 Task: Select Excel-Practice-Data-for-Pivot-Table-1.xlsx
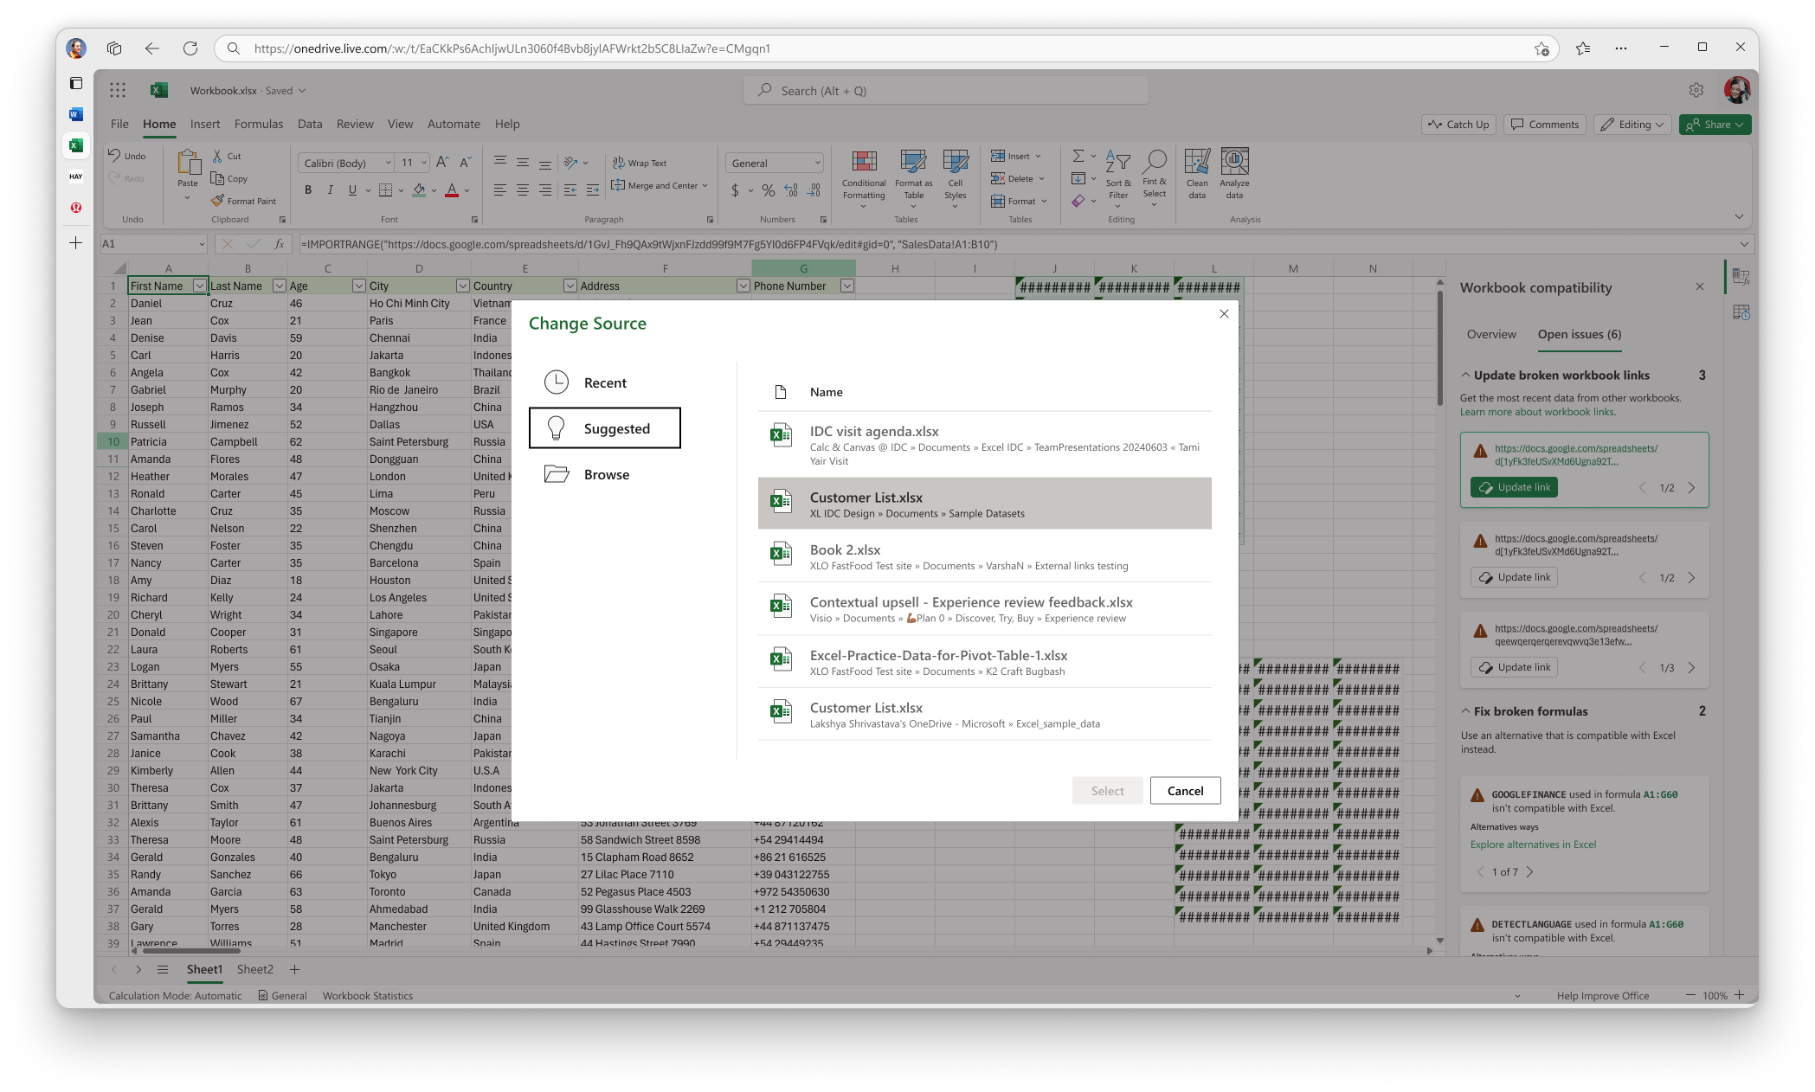point(984,662)
